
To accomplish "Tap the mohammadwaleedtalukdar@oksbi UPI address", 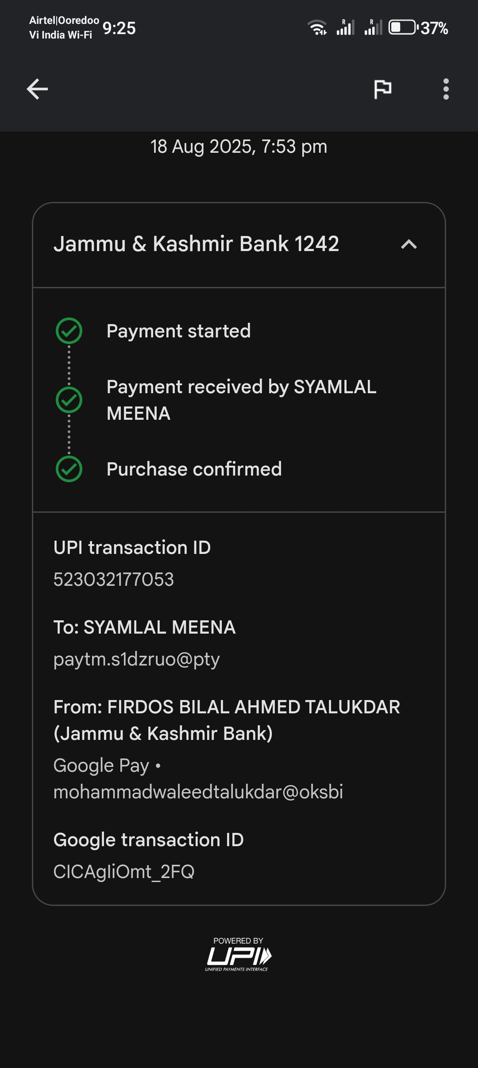I will (x=198, y=792).
